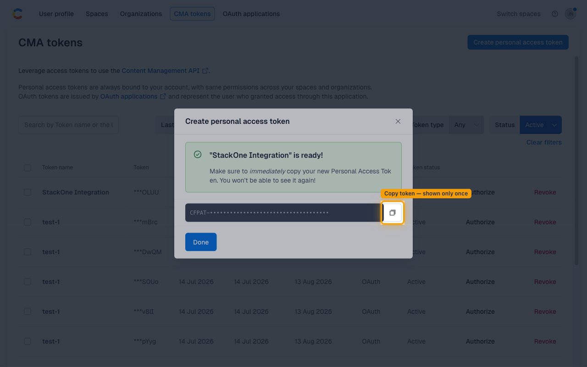Click 13 Aug 2026 in the ***S0Uo row
This screenshot has width=587, height=367.
313,282
